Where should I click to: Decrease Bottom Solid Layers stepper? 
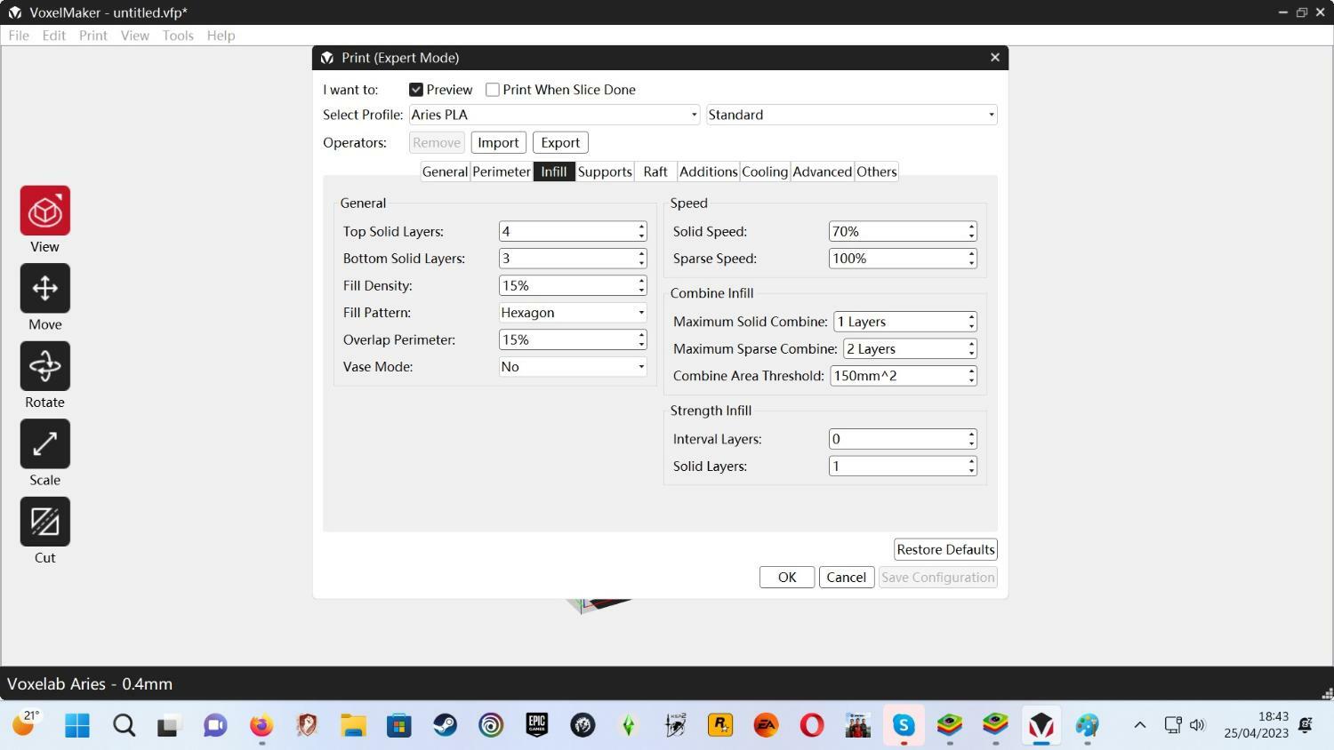pos(641,264)
